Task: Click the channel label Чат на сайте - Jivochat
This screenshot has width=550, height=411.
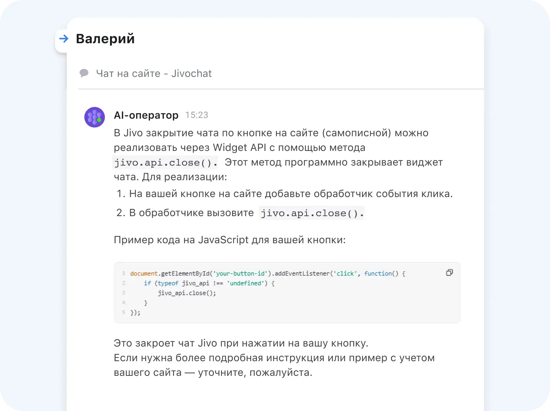Action: click(154, 74)
